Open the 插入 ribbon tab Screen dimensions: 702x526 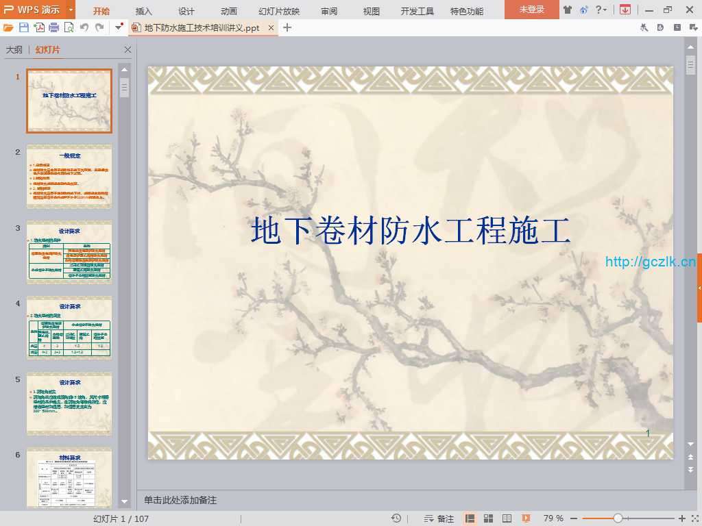click(144, 11)
